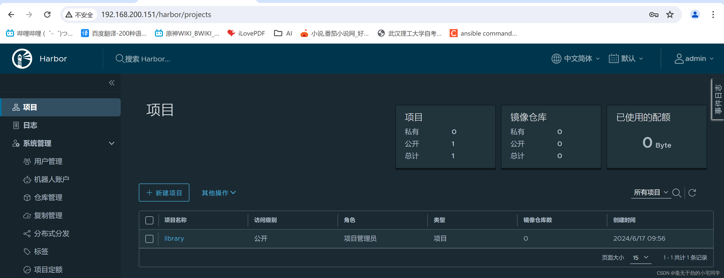Toggle the browser bookmark star
Image resolution: width=724 pixels, height=278 pixels.
(670, 14)
